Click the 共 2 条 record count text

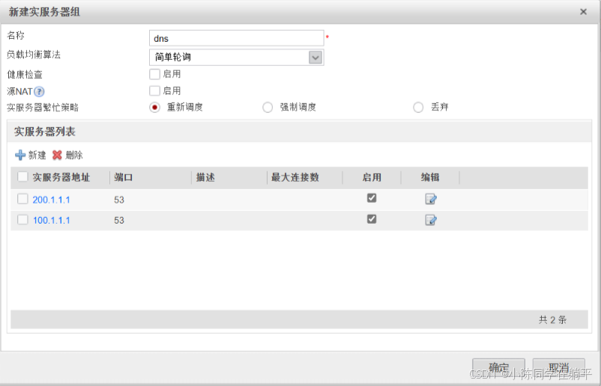pyautogui.click(x=552, y=320)
